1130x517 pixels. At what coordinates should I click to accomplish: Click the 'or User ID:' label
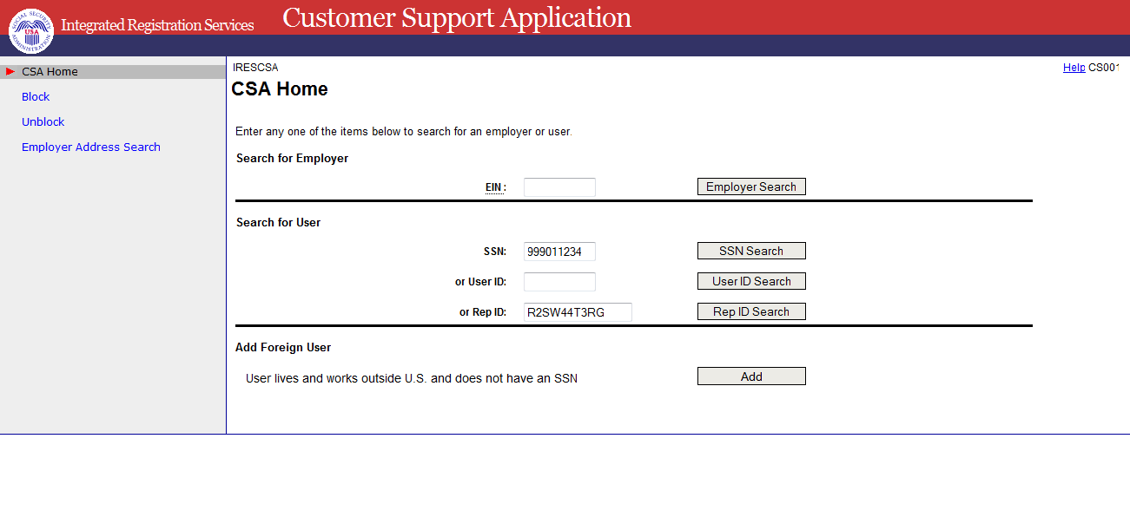(x=480, y=282)
